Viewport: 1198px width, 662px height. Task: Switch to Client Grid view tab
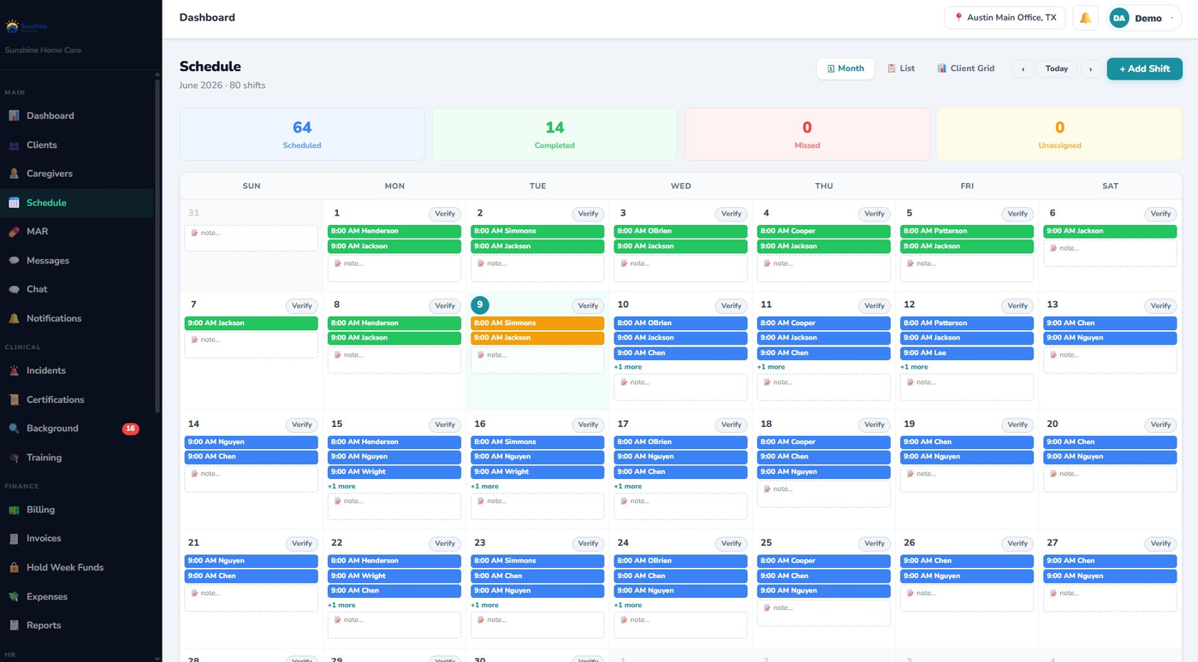[x=965, y=68]
